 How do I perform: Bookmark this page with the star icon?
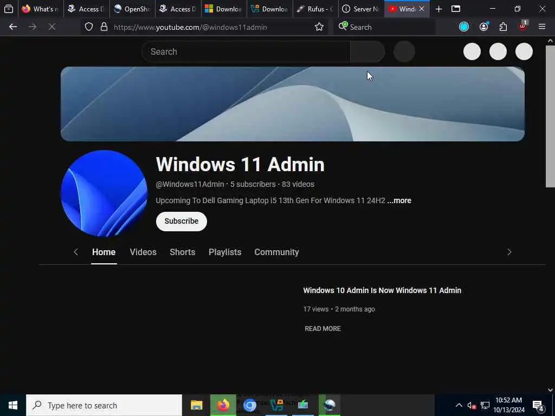(319, 27)
